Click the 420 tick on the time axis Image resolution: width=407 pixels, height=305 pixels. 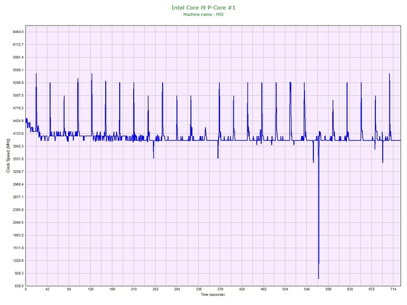point(242,289)
